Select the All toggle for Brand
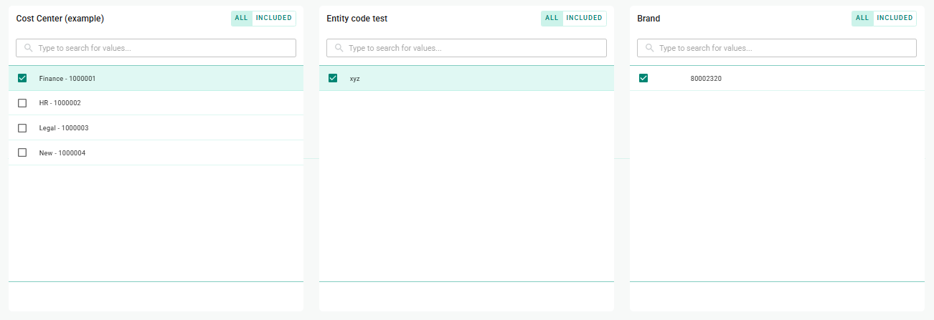The height and width of the screenshot is (320, 934). (862, 18)
